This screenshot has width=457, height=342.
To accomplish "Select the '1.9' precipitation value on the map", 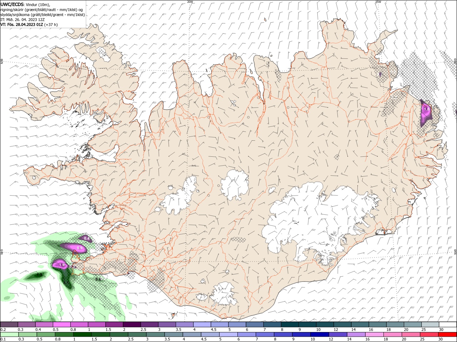I will 61,265.
